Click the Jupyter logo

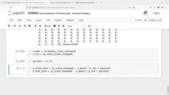(x=16, y=13)
